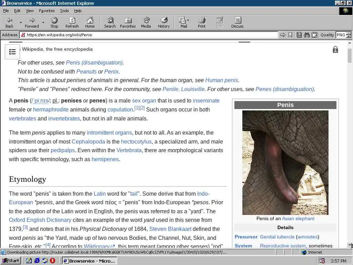Open the File menu
The image size is (353, 265).
6,11
